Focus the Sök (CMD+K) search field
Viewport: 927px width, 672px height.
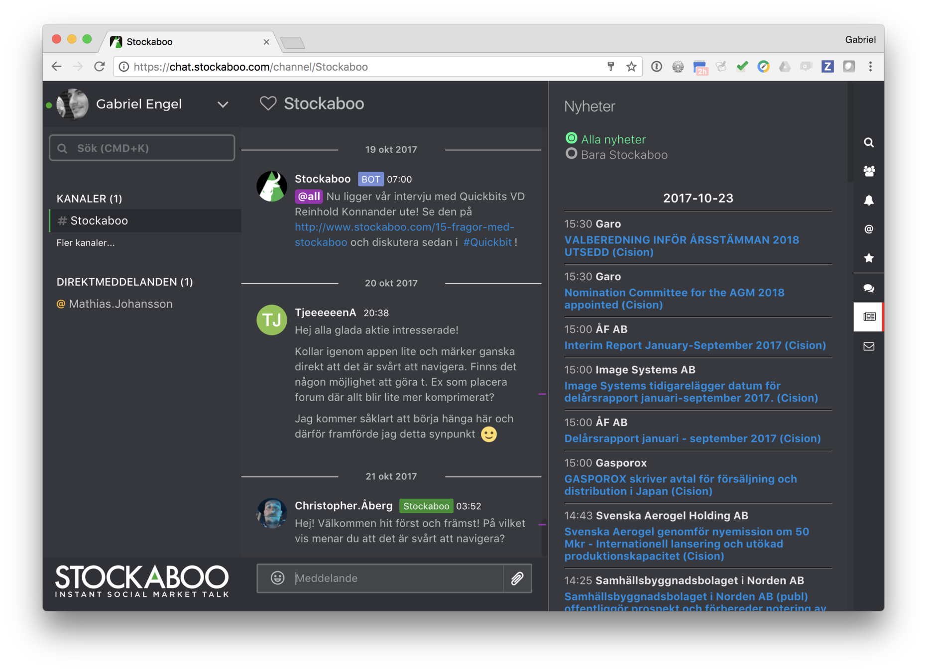coord(142,148)
